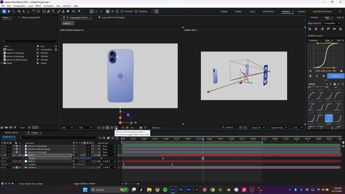This screenshot has width=345, height=194.
Task: Select the Zoom tool in toolbar
Action: (13, 11)
